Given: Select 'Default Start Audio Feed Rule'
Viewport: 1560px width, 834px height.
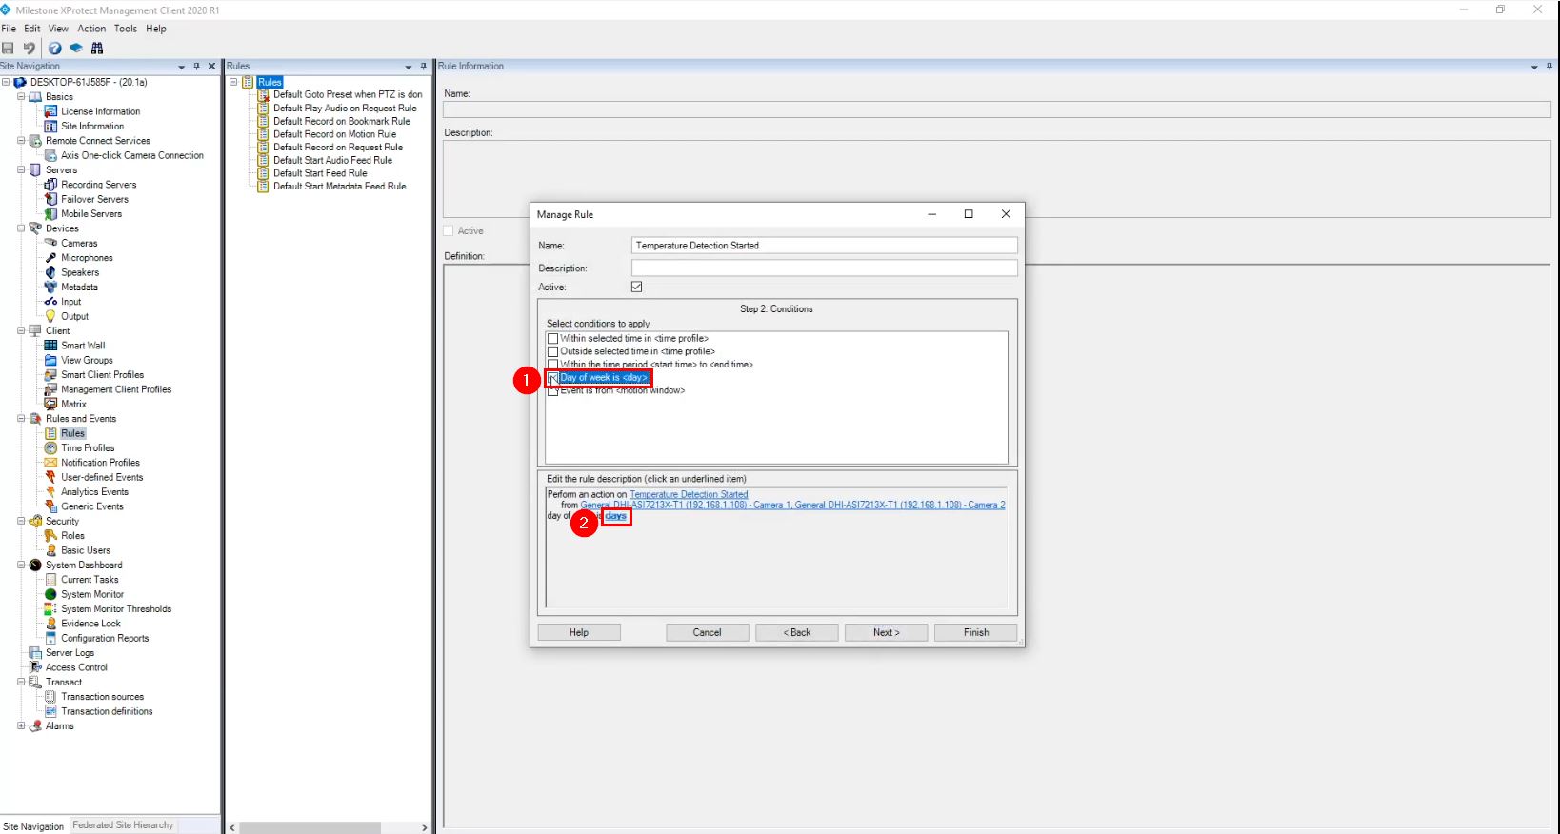Looking at the screenshot, I should pyautogui.click(x=332, y=160).
